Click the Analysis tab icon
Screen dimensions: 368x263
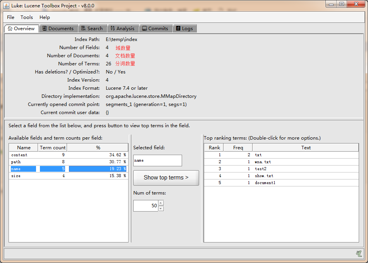pyautogui.click(x=113, y=28)
